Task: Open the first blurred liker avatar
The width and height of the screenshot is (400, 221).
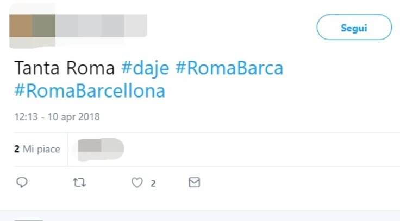Action: pyautogui.click(x=90, y=145)
